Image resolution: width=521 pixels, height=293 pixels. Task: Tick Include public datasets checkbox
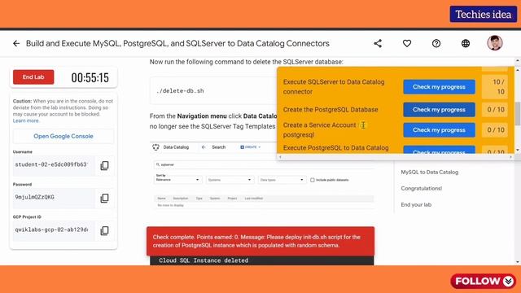point(313,180)
